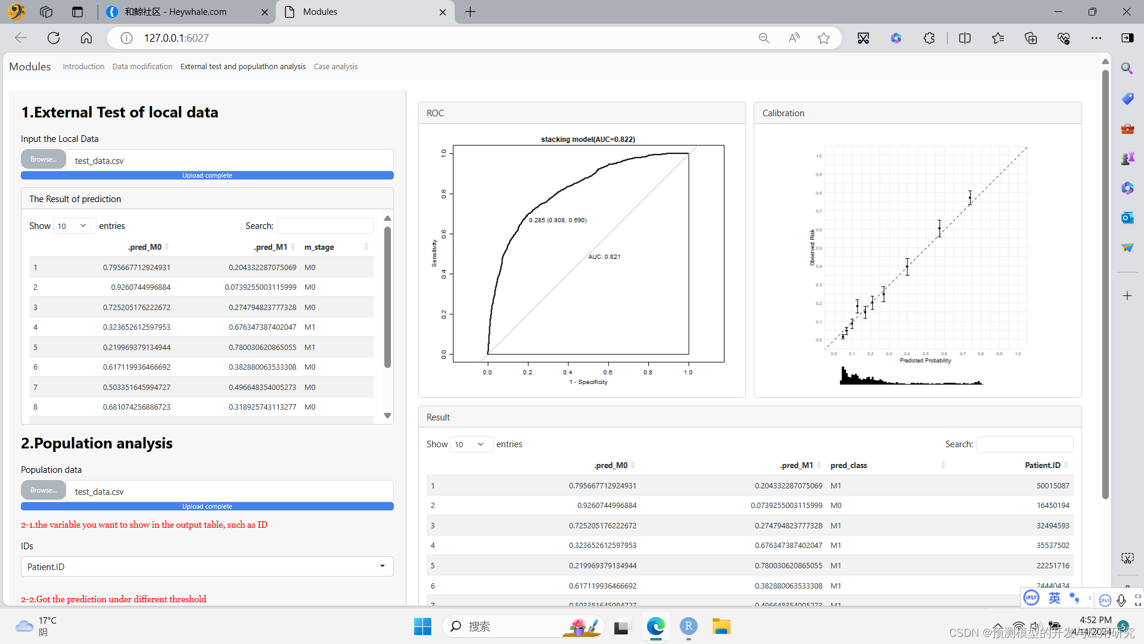Open Microsoft Edge on the taskbar
The height and width of the screenshot is (644, 1144).
(x=655, y=627)
